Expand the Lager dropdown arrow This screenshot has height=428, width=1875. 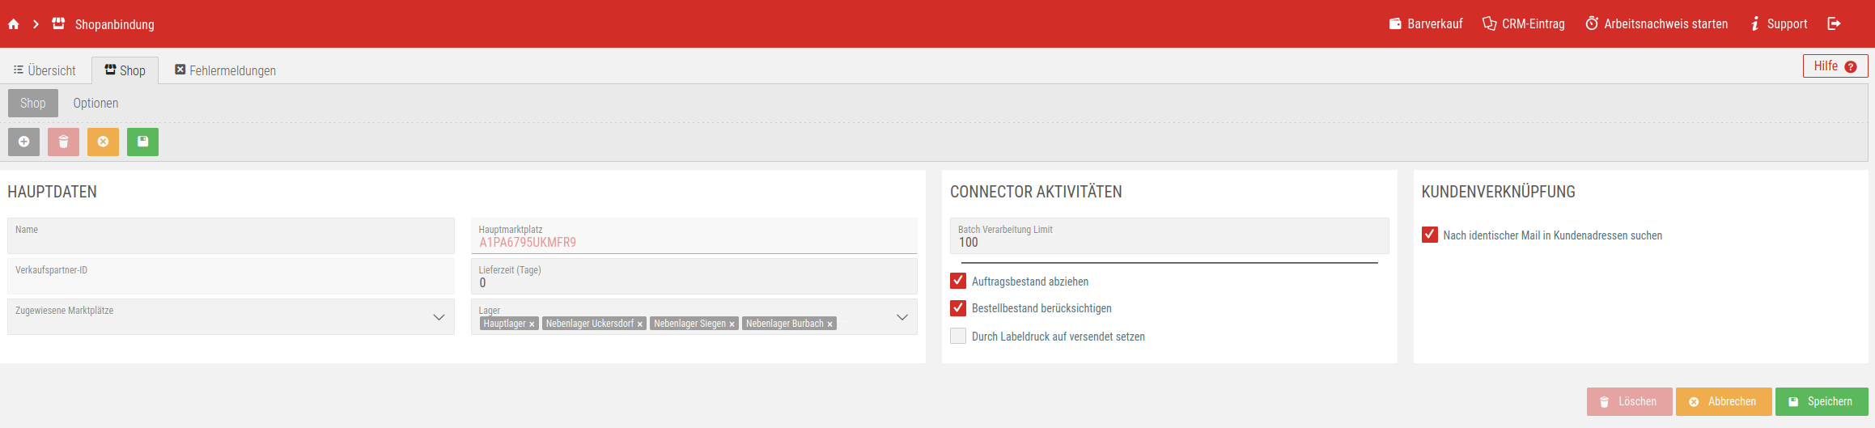coord(902,317)
